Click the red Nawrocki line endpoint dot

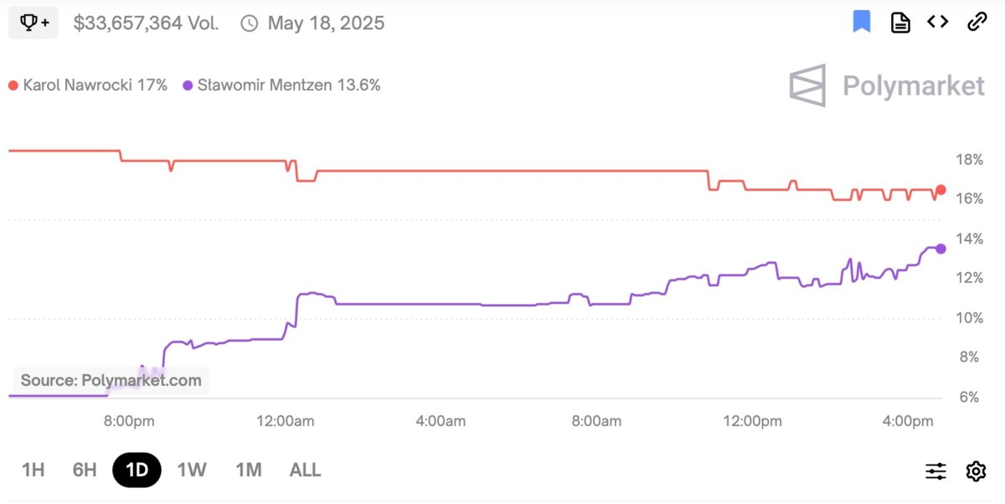pos(941,190)
